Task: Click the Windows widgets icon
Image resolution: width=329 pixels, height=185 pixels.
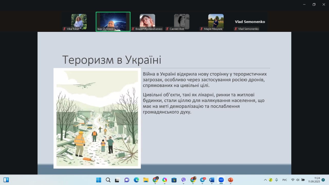Action: coord(6,180)
